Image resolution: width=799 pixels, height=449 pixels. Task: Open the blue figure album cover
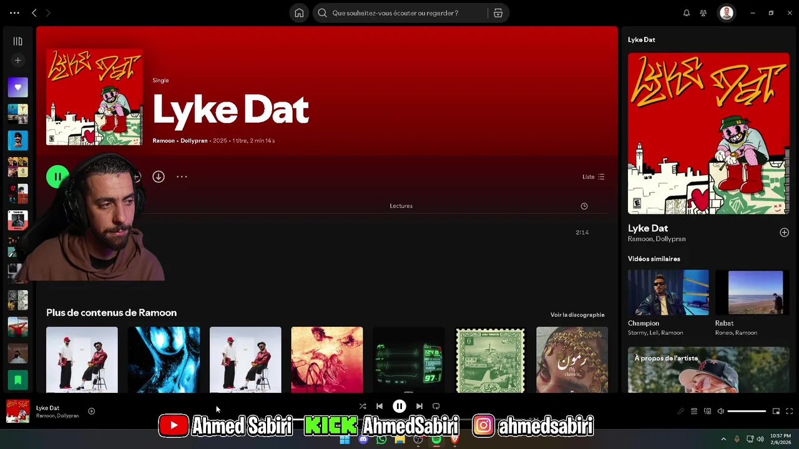coord(164,360)
